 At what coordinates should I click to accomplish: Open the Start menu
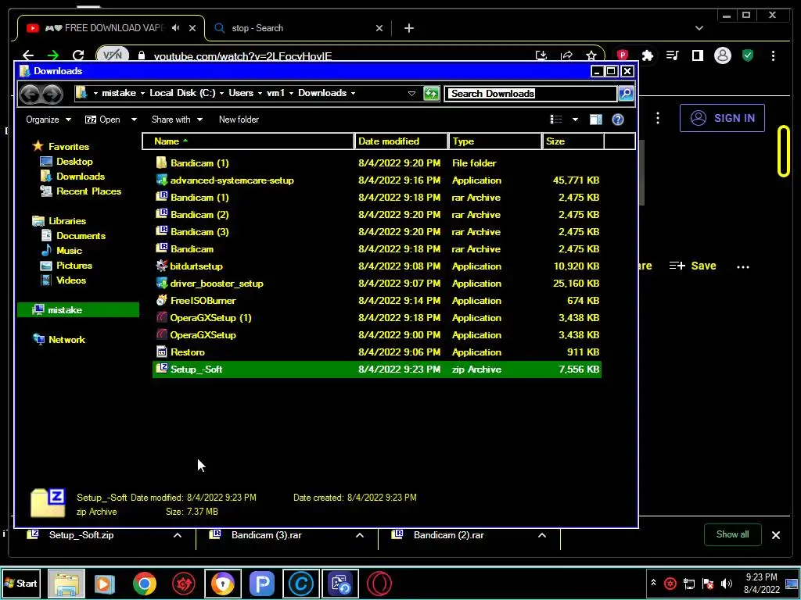21,583
